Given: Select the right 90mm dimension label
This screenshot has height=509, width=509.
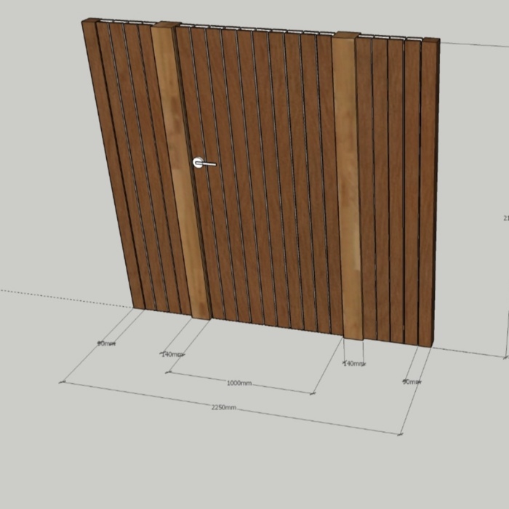Looking at the screenshot, I should pyautogui.click(x=411, y=382).
